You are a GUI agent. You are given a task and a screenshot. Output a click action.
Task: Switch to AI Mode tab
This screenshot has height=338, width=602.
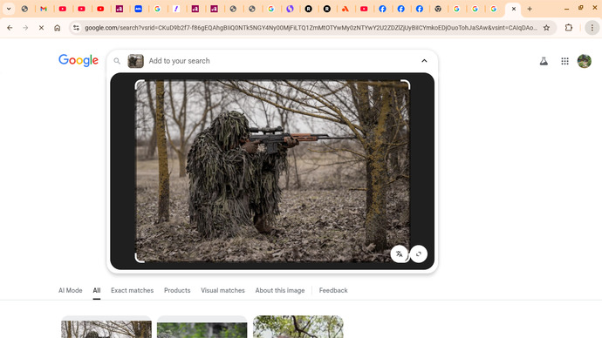point(71,290)
